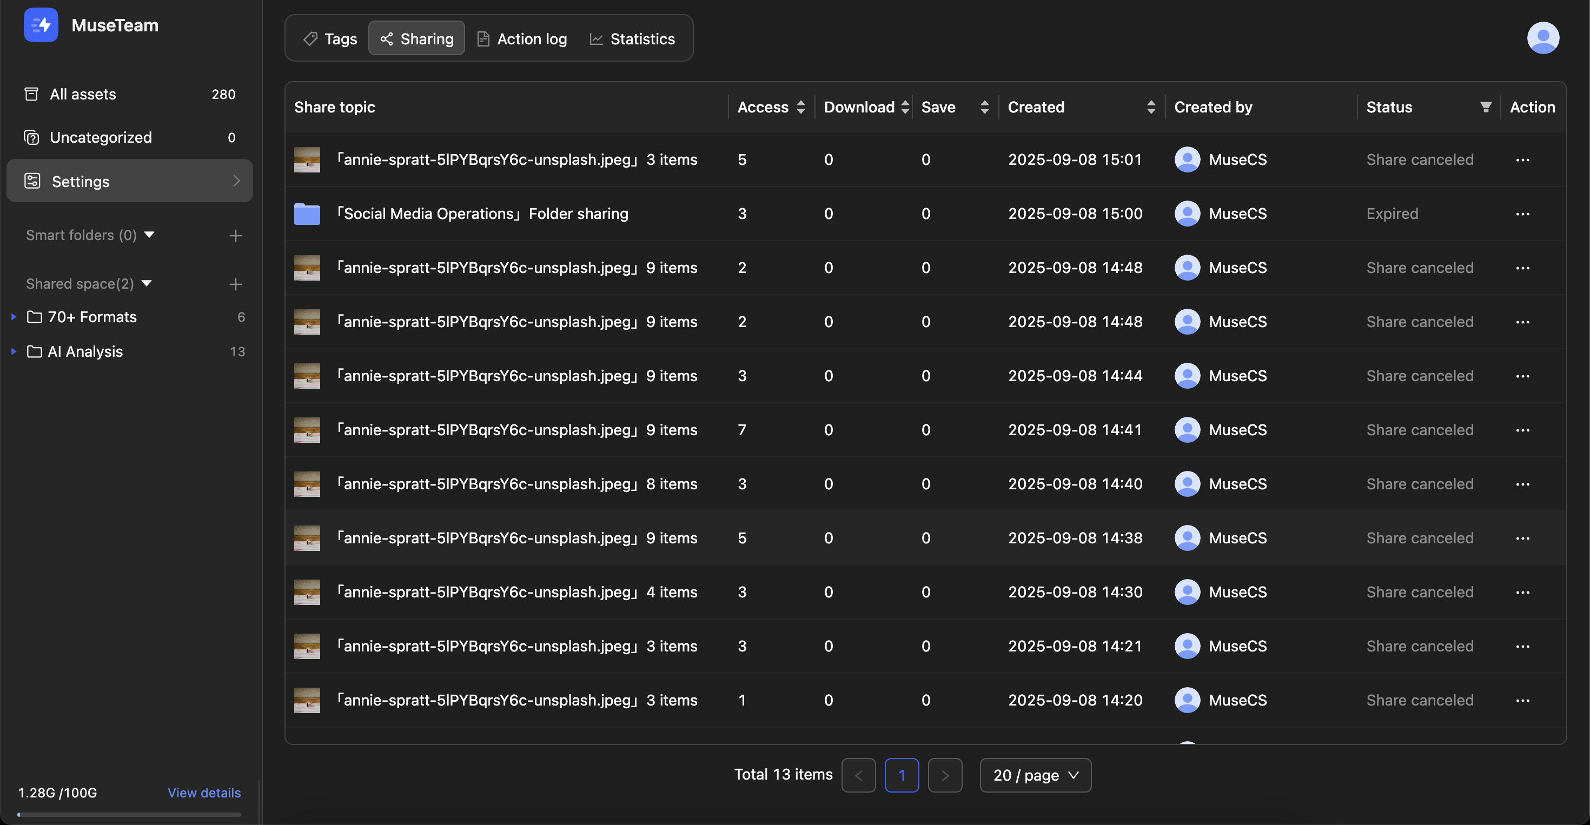The height and width of the screenshot is (825, 1590).
Task: Open the 20 / page dropdown
Action: tap(1035, 775)
